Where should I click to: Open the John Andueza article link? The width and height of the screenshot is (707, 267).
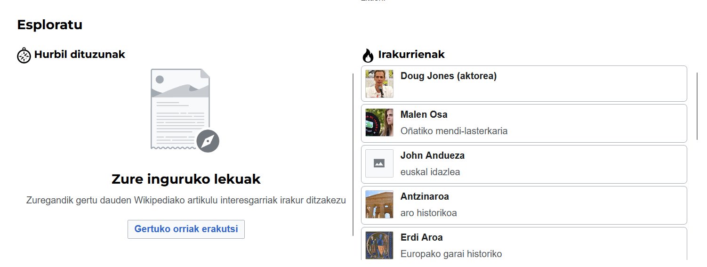tap(432, 155)
